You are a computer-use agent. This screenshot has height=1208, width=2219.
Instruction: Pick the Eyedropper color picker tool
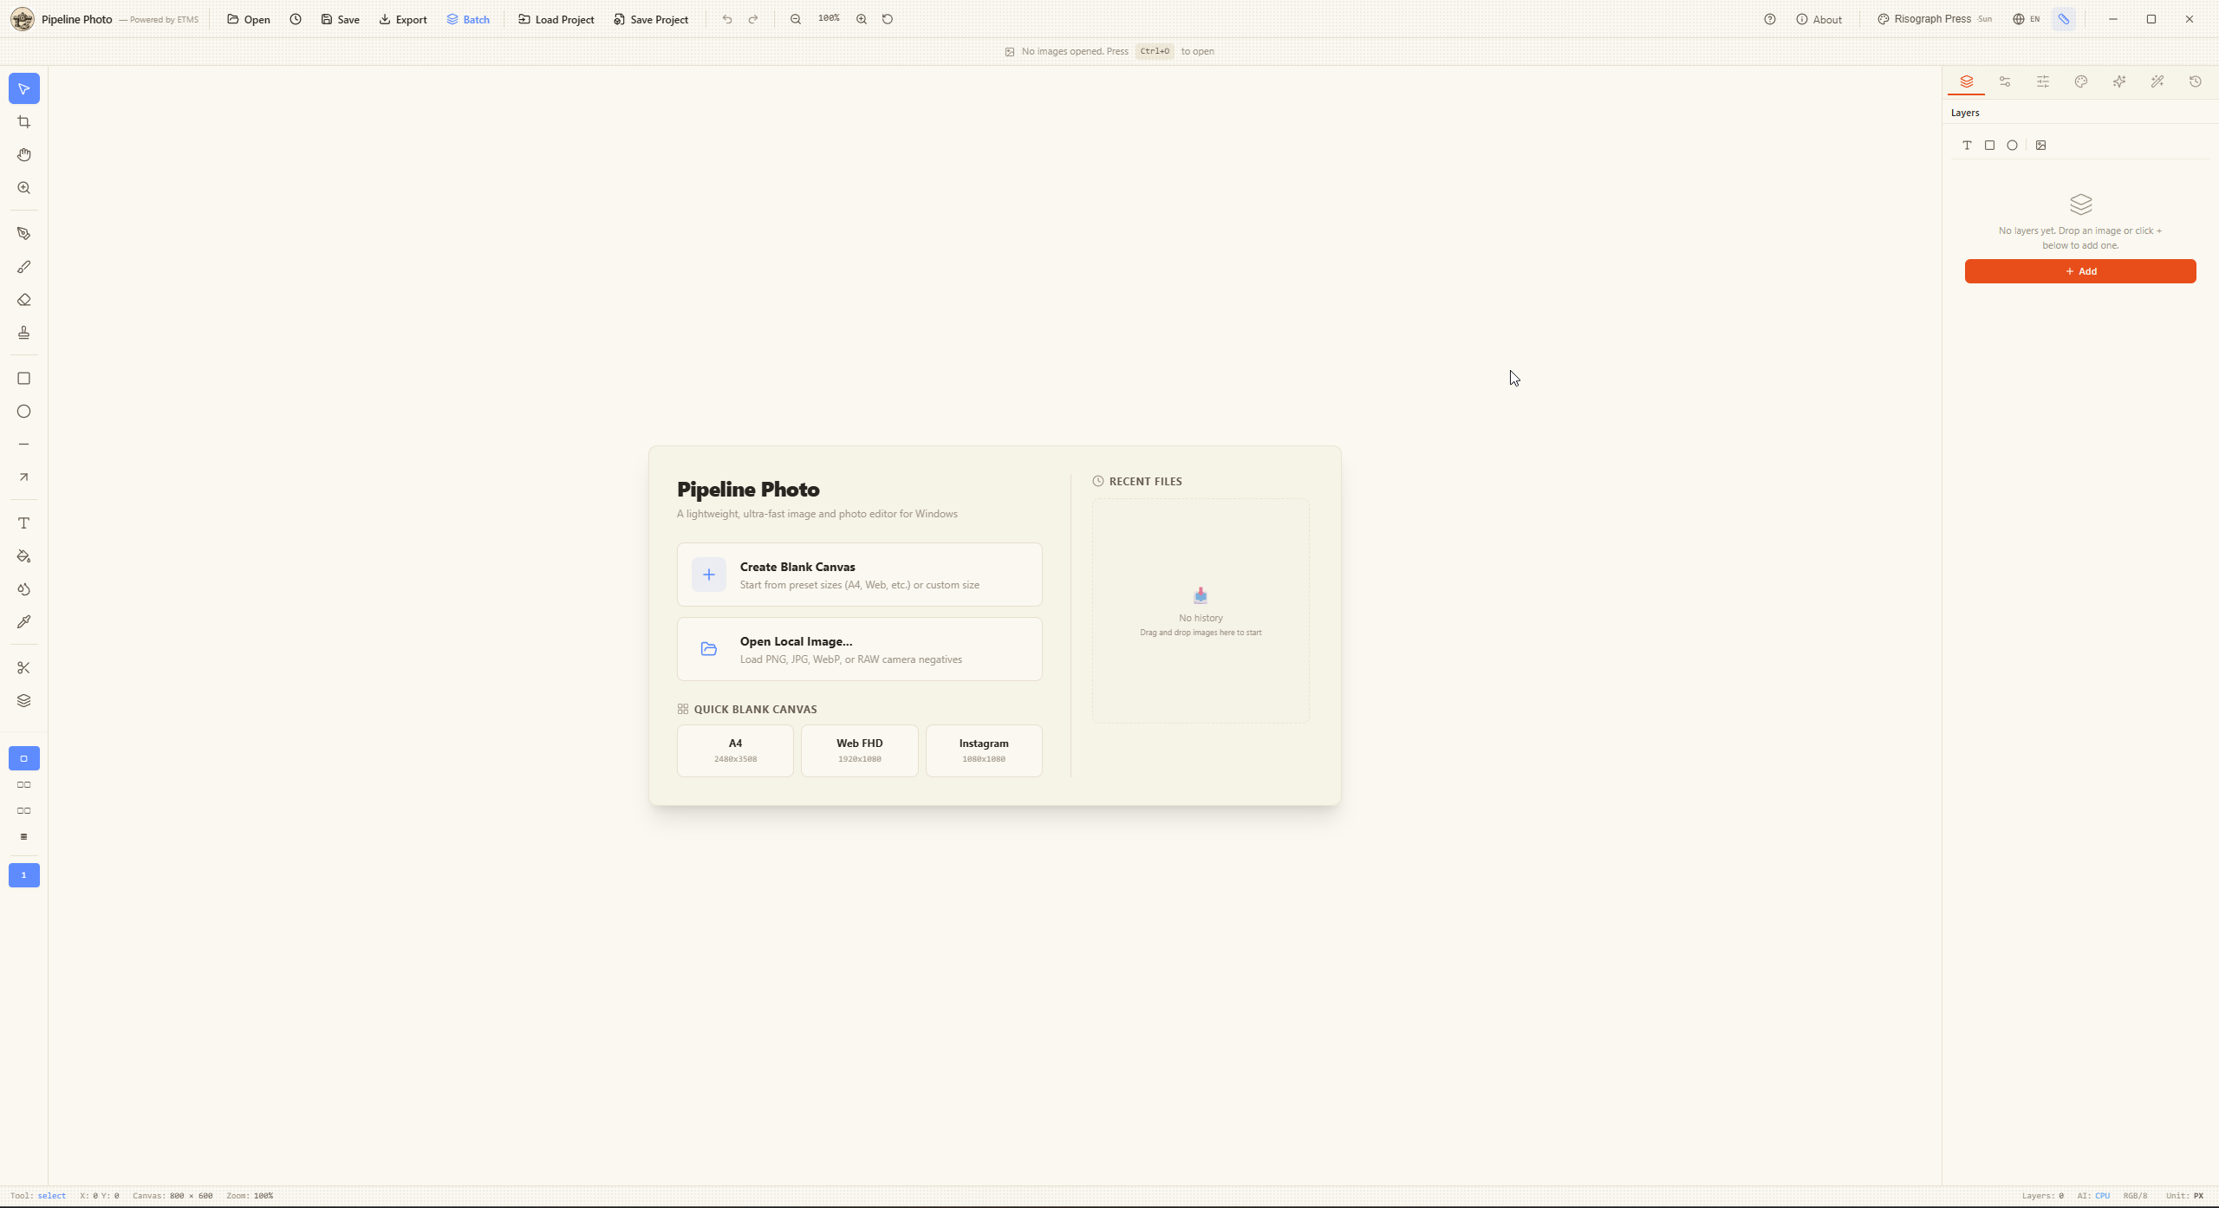[x=24, y=622]
